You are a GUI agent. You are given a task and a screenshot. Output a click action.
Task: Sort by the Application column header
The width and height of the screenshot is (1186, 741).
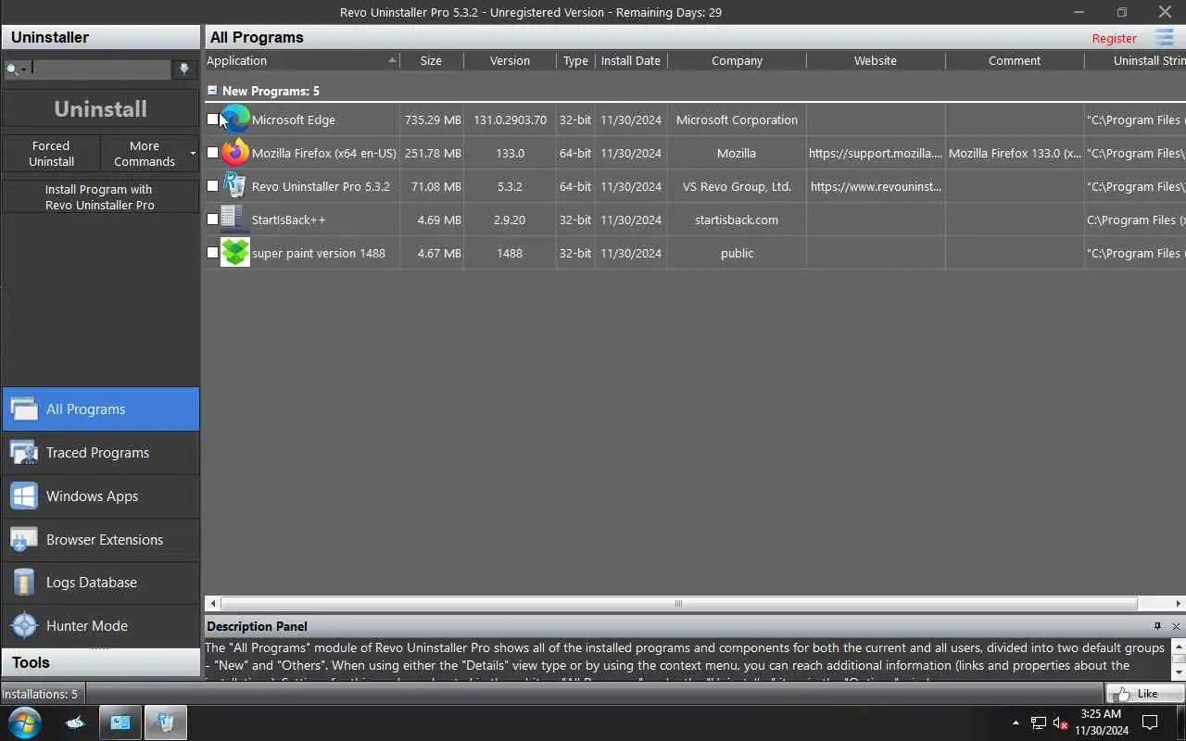pyautogui.click(x=301, y=60)
